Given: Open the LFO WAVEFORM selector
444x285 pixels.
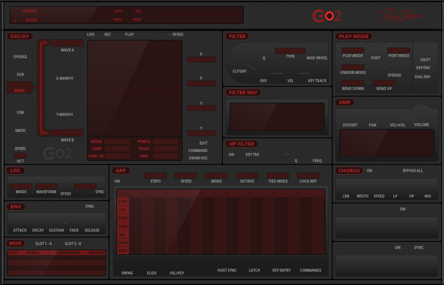Looking at the screenshot, I should (x=46, y=186).
